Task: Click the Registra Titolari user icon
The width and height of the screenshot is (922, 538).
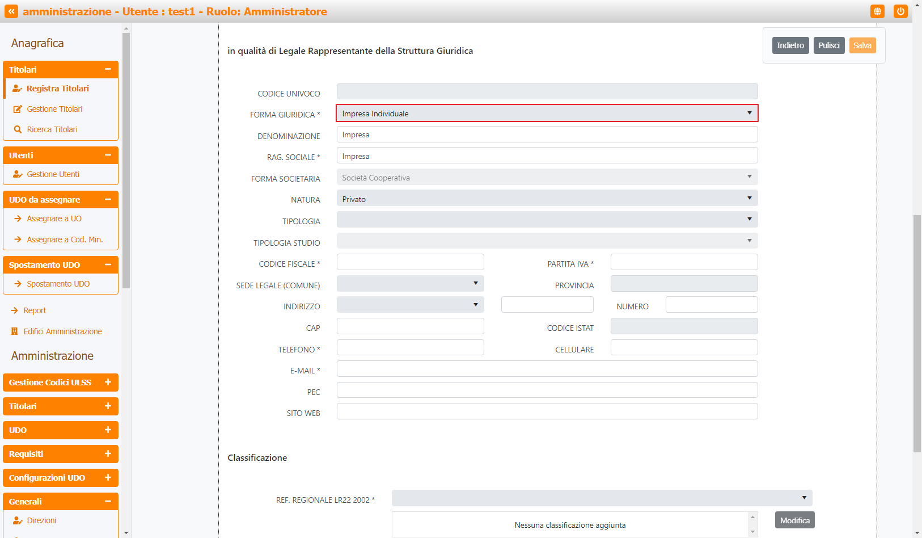Action: pyautogui.click(x=18, y=89)
